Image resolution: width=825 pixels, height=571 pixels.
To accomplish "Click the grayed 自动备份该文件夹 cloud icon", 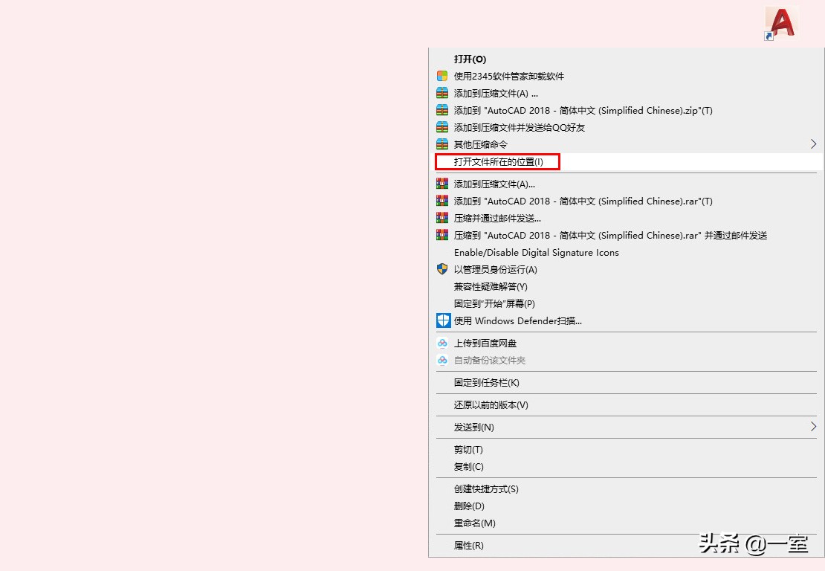I will point(443,360).
